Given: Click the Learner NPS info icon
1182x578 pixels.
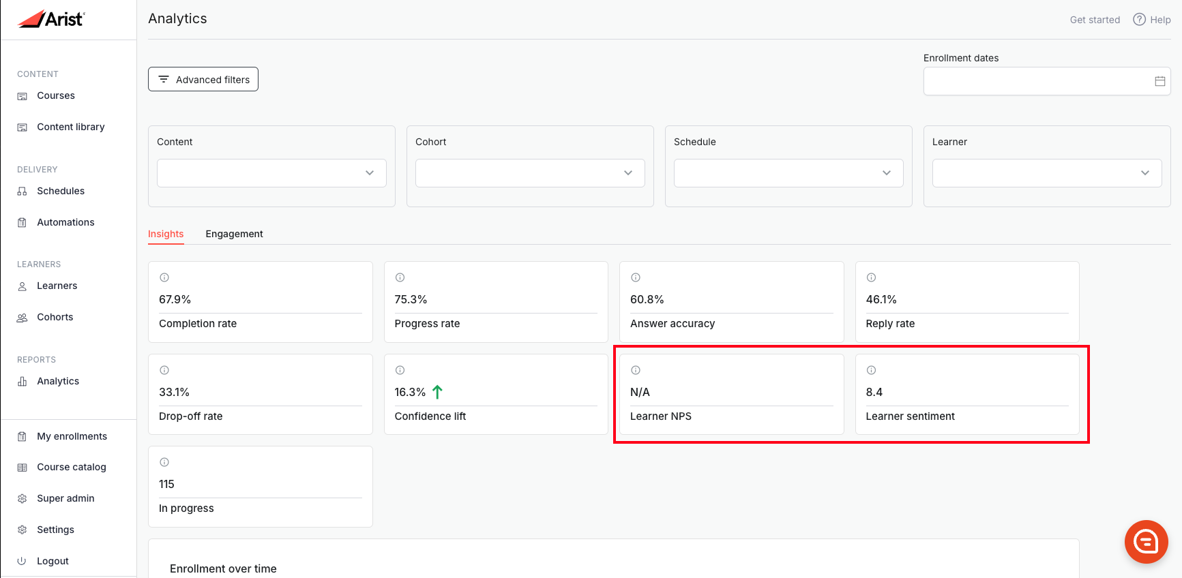Looking at the screenshot, I should [x=636, y=370].
